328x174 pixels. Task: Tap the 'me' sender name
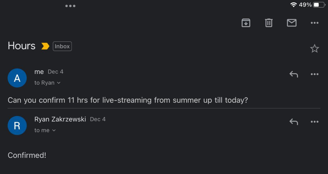[39, 72]
